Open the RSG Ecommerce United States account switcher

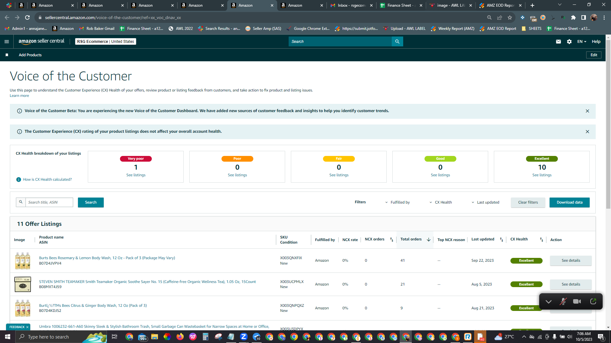(106, 42)
